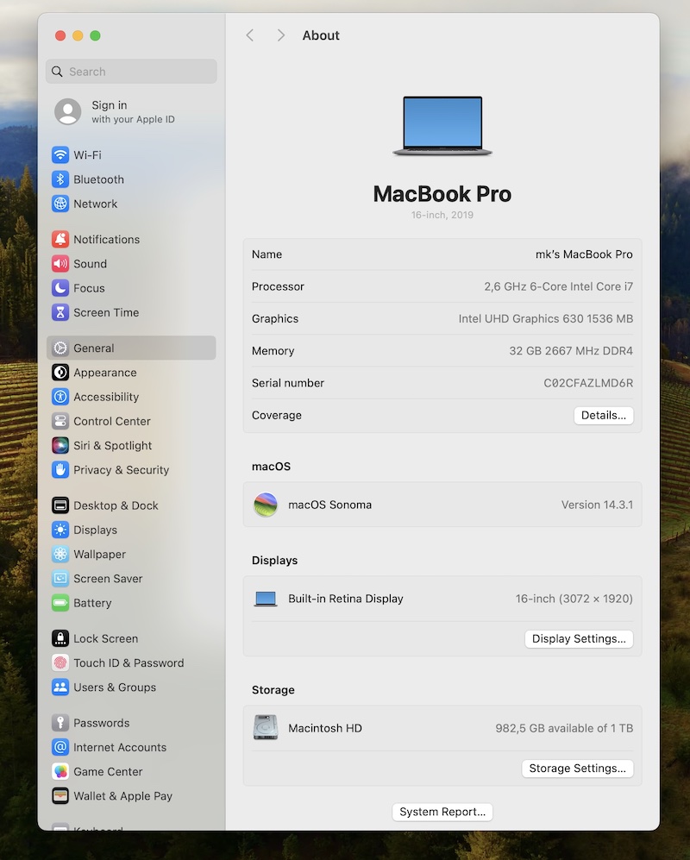This screenshot has height=860, width=690.
Task: Click the Game Center icon
Action: point(60,772)
